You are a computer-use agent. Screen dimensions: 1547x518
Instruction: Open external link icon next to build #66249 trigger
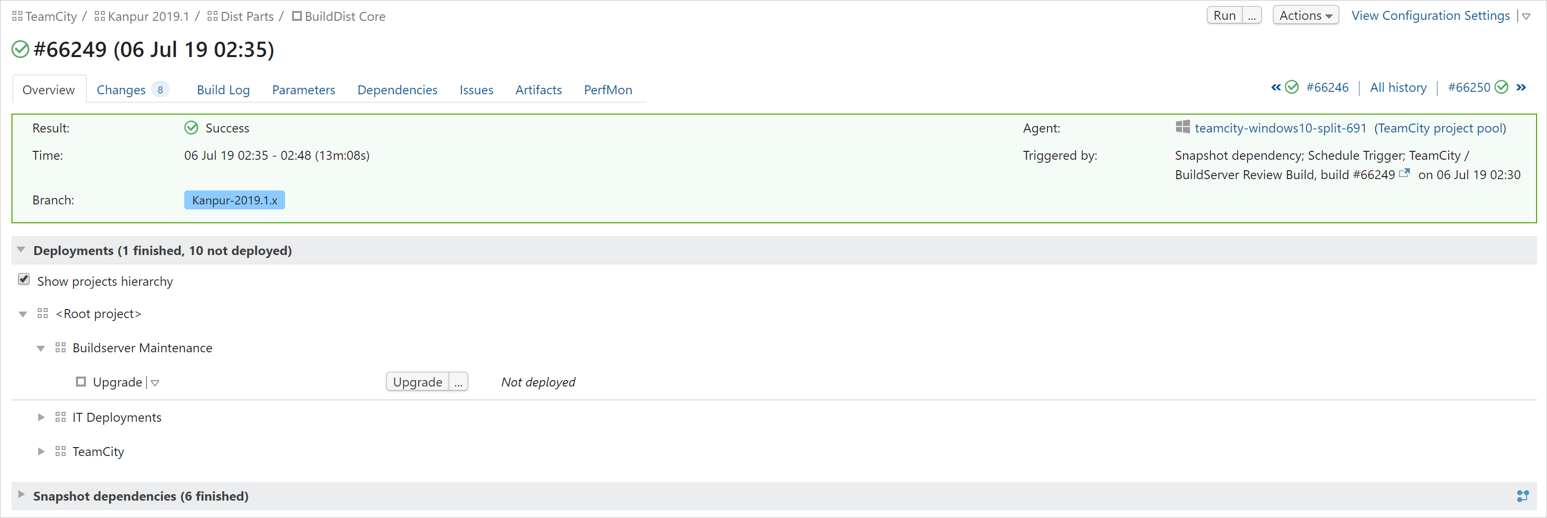[x=1405, y=174]
